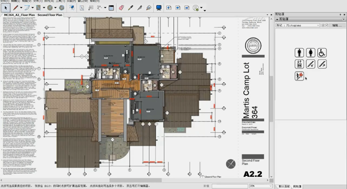The image size is (347, 189).
Task: Open the 文本(T) menu
Action: (x=38, y=1)
